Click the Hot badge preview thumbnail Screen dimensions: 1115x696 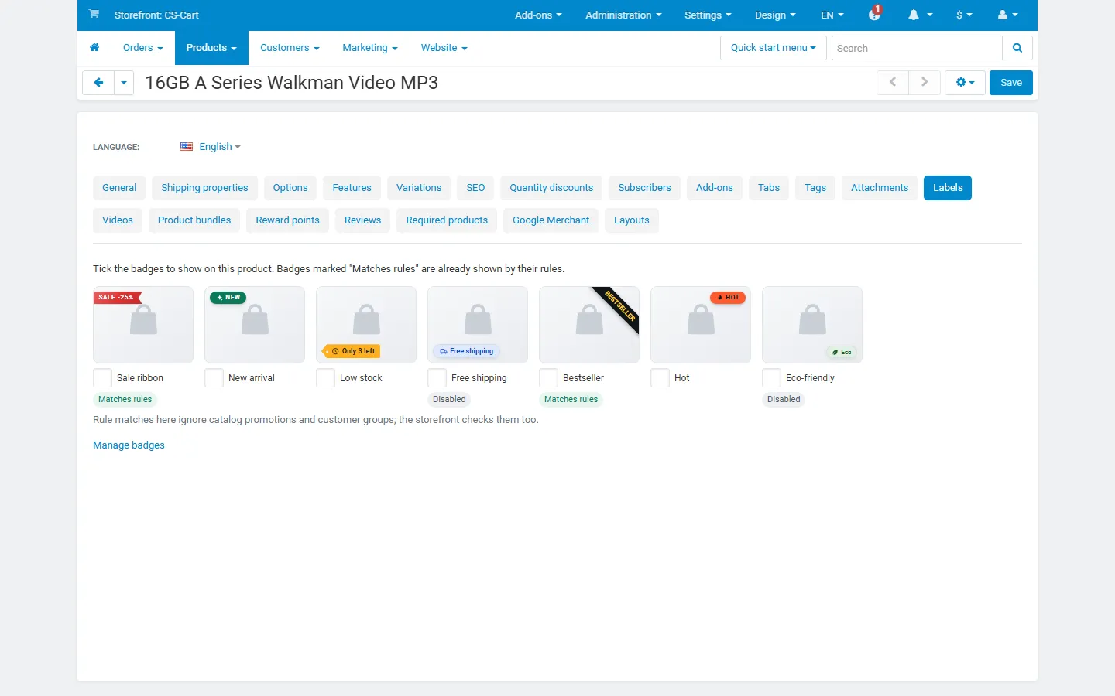click(x=701, y=325)
